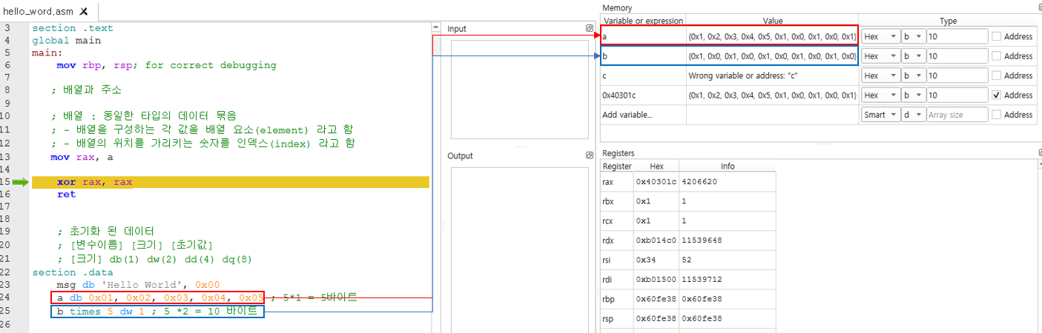Click the 'Value' column header in Memory
This screenshot has height=333, width=1042.
(772, 21)
